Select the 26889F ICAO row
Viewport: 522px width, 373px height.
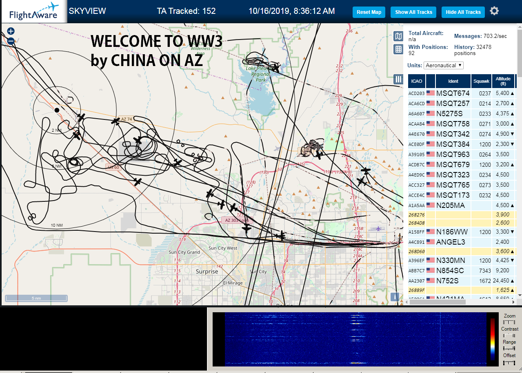click(462, 290)
